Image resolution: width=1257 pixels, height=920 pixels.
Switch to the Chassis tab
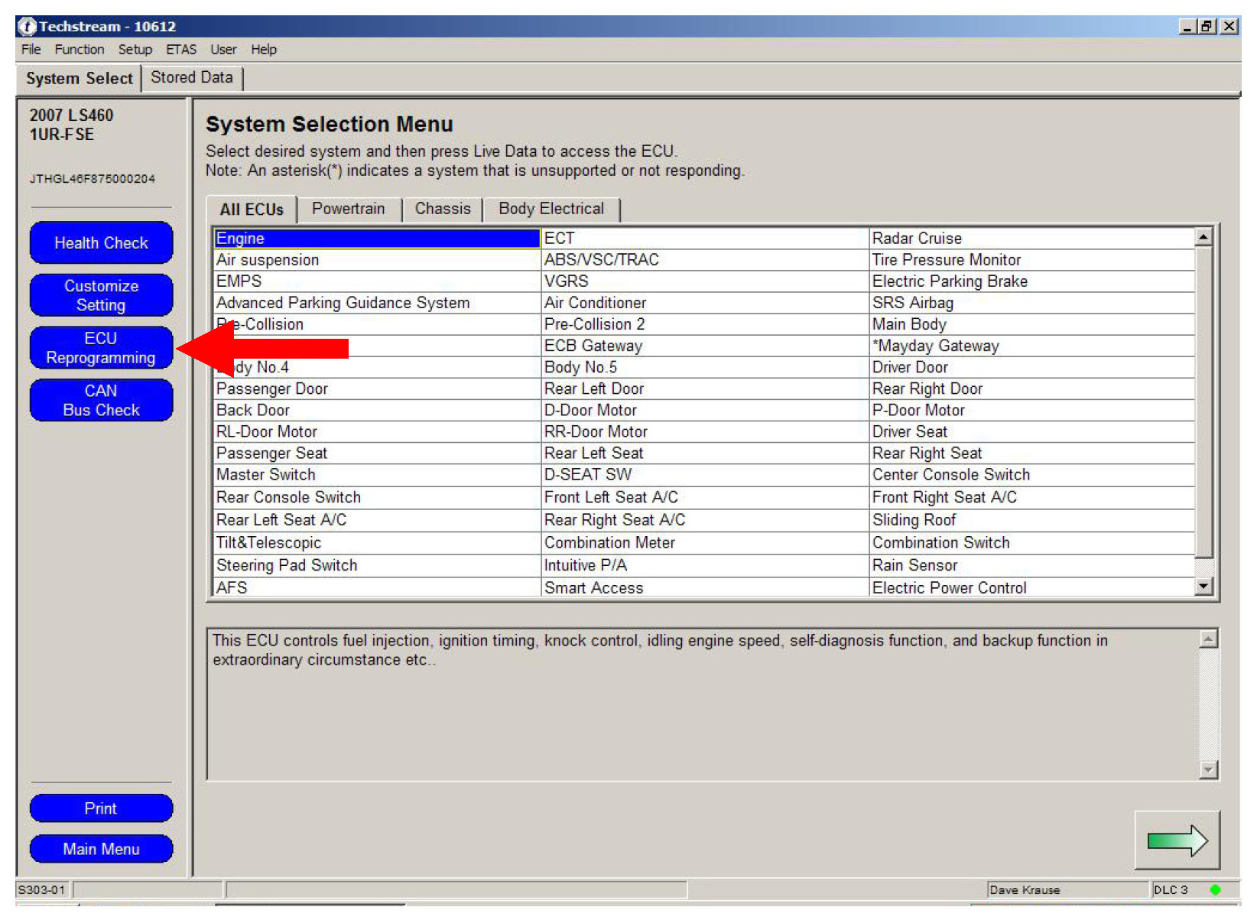[442, 209]
